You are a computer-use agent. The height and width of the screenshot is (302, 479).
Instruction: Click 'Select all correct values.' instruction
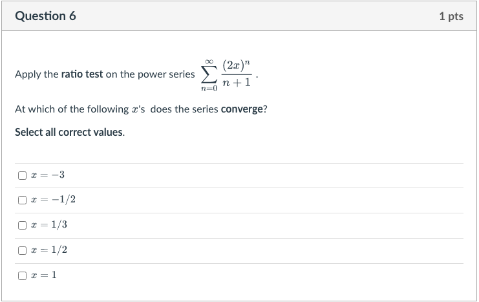[x=70, y=132]
